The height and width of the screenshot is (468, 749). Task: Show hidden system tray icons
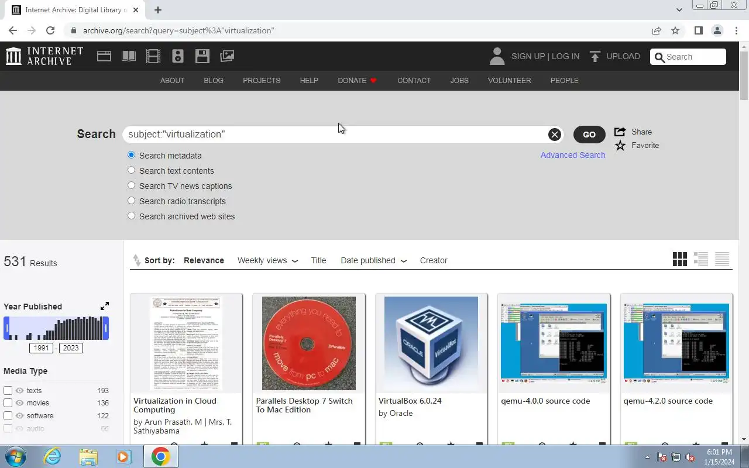click(x=647, y=457)
